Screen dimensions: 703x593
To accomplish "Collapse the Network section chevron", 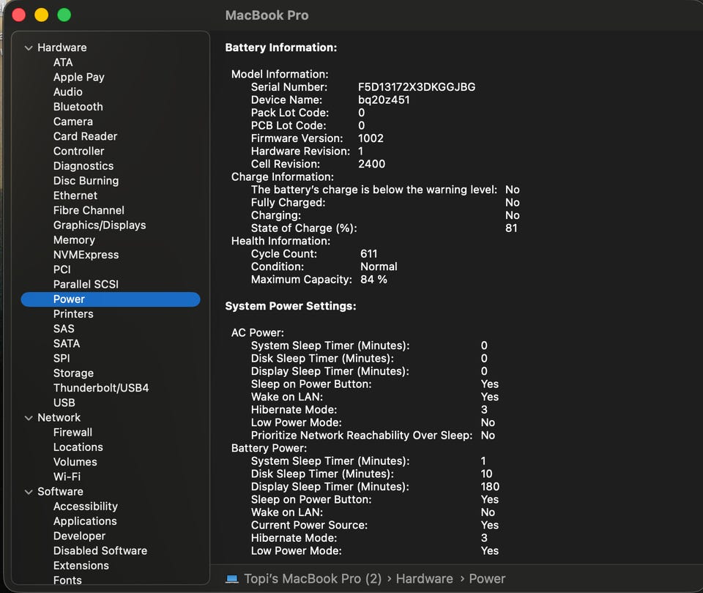I will 29,418.
